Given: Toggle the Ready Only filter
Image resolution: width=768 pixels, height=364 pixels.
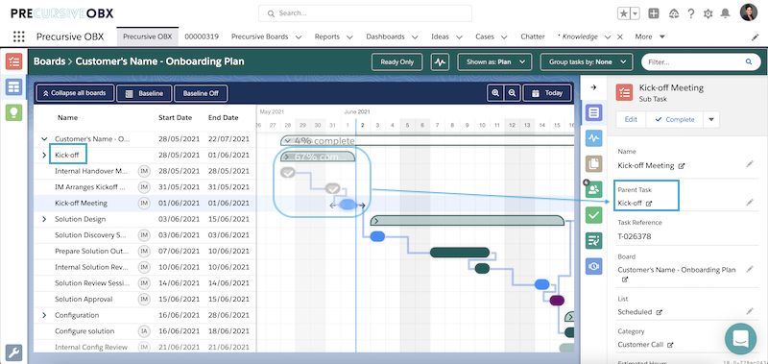Looking at the screenshot, I should tap(396, 62).
